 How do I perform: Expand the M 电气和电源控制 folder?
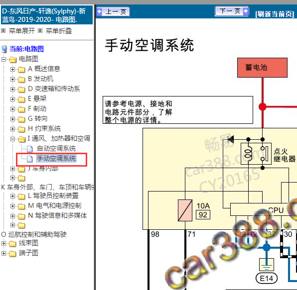[12, 206]
